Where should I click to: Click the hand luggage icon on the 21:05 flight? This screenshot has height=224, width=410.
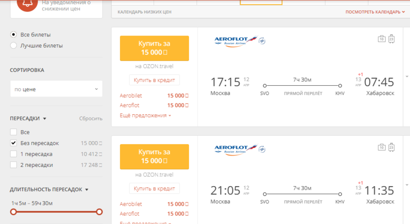[381, 147]
